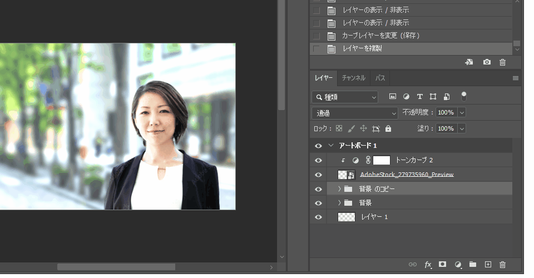Click the レイヤー 1 thumbnail
Image resolution: width=534 pixels, height=278 pixels.
coord(347,217)
